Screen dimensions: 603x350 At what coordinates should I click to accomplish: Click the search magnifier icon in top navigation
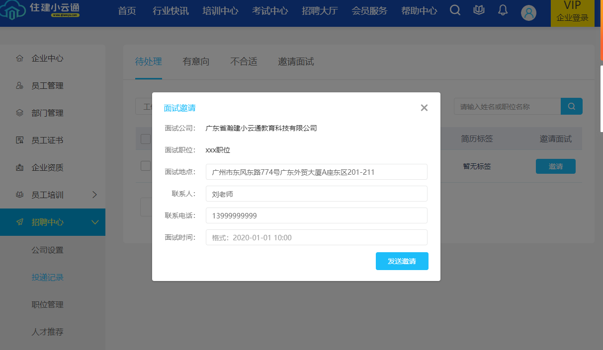[455, 10]
